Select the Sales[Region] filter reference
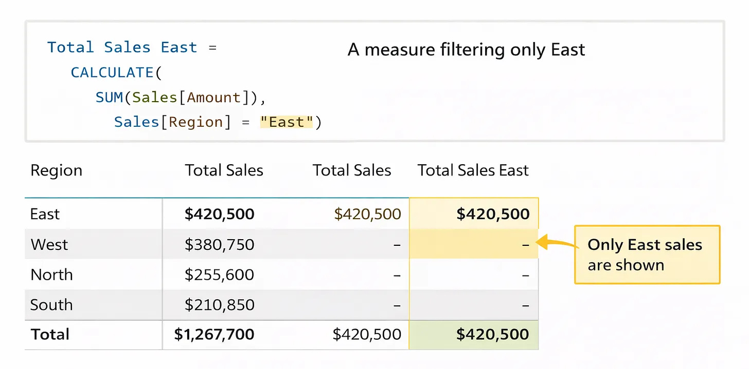This screenshot has height=369, width=749. coord(172,122)
